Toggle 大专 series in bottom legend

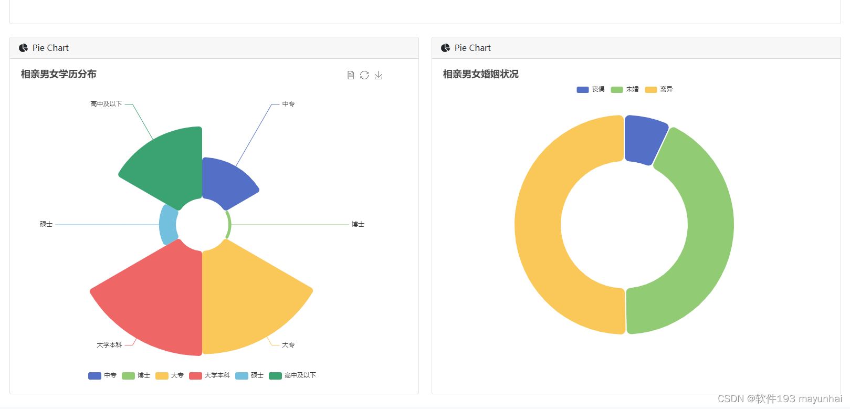pyautogui.click(x=170, y=375)
